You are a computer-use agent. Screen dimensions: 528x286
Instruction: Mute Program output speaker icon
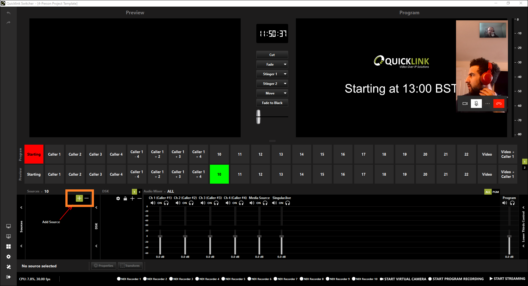505,203
